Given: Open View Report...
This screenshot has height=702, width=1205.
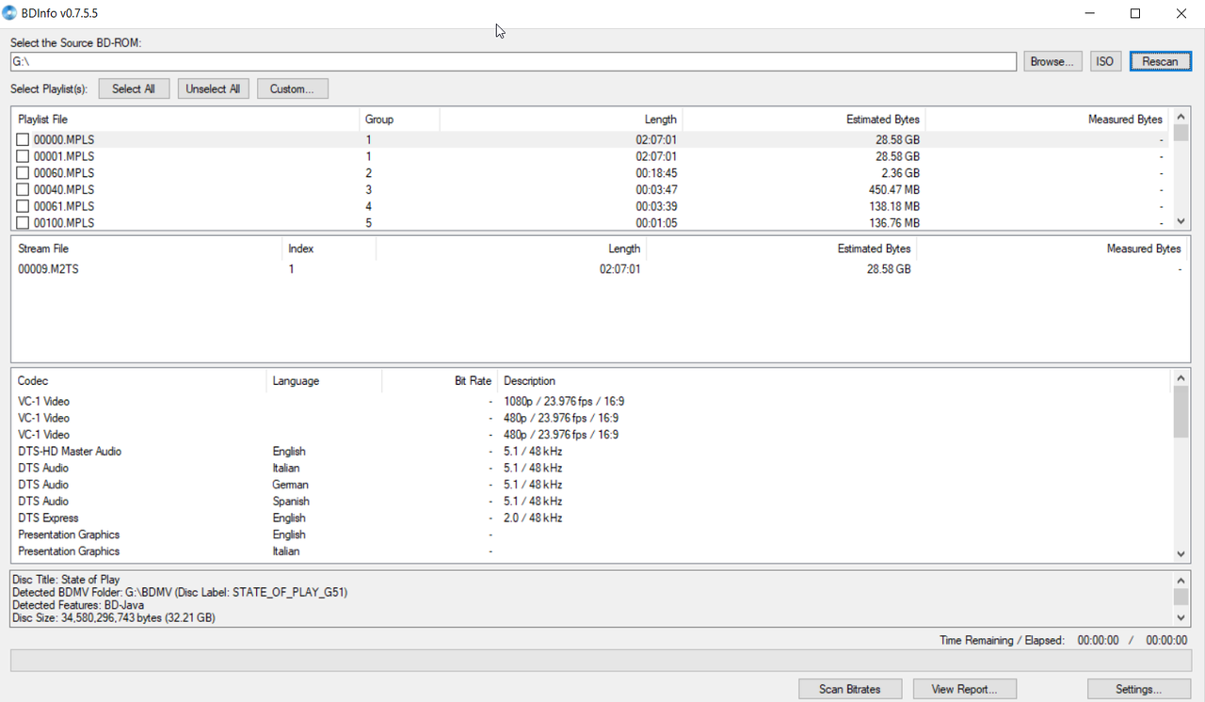Looking at the screenshot, I should point(964,689).
